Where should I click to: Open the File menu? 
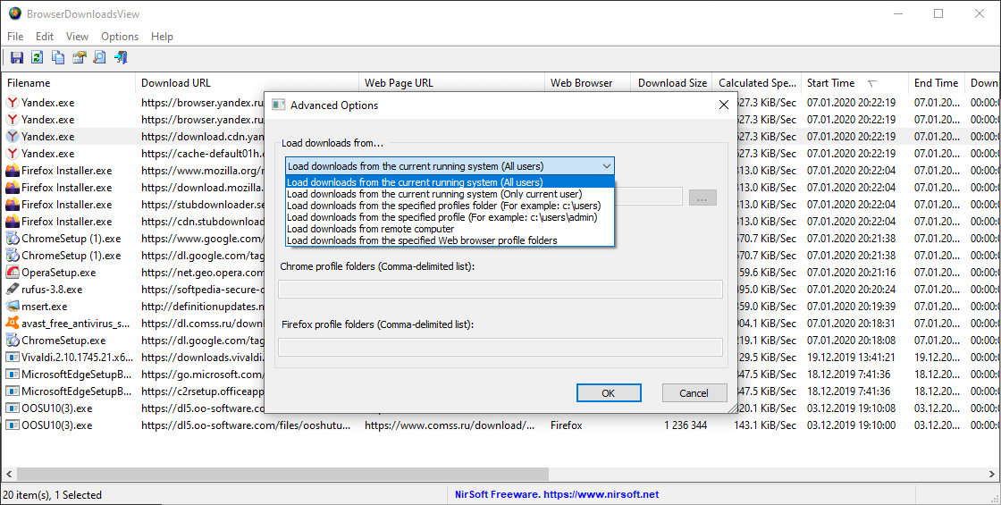pos(15,37)
